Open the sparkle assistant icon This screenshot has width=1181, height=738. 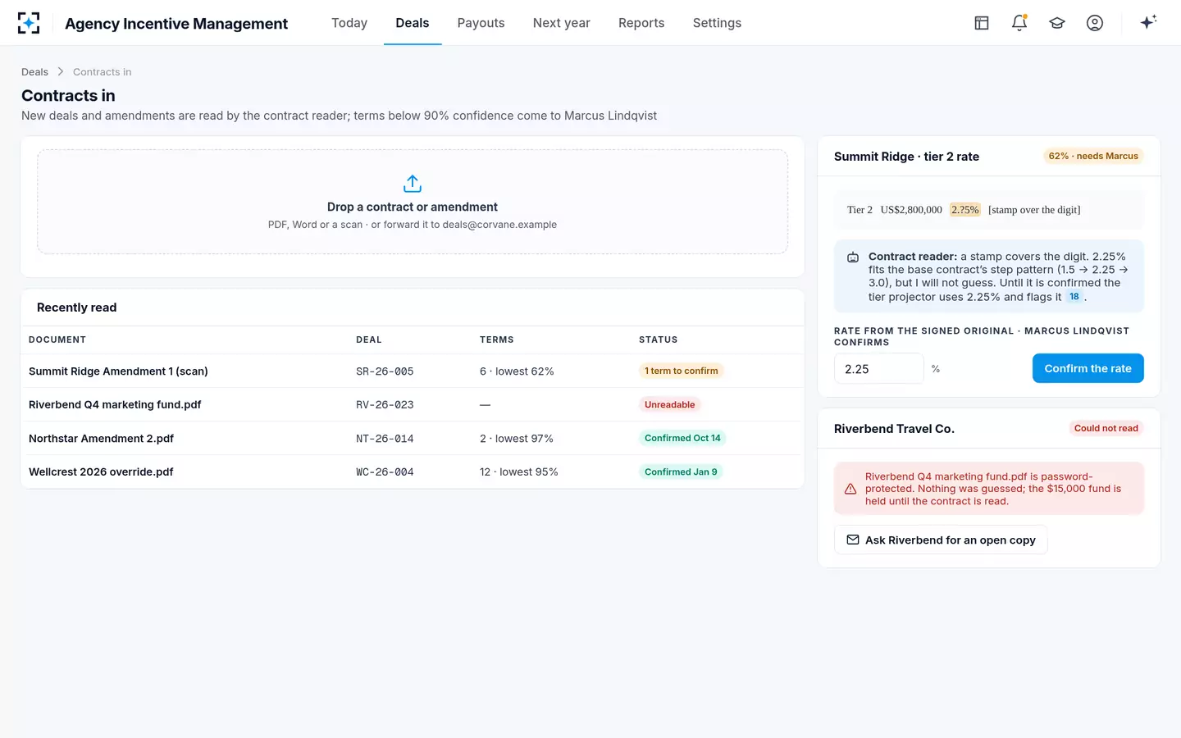click(1148, 22)
